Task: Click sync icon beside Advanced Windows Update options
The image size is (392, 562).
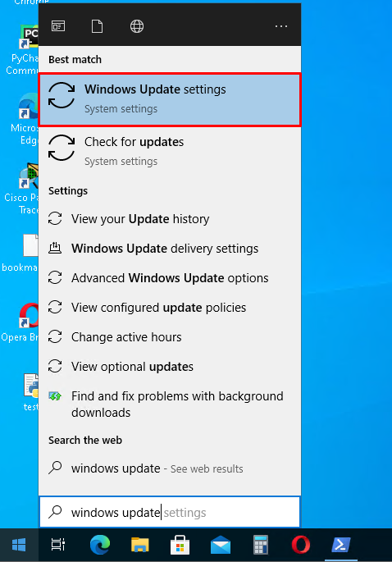Action: [x=55, y=277]
